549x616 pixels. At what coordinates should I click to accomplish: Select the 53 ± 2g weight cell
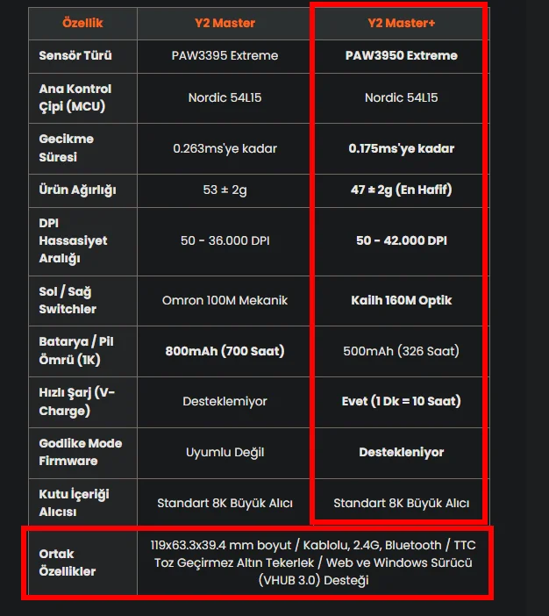point(225,190)
